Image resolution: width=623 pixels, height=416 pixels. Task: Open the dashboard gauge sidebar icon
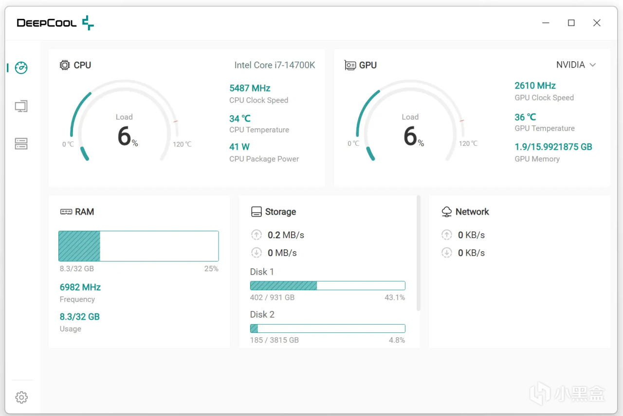click(x=21, y=68)
